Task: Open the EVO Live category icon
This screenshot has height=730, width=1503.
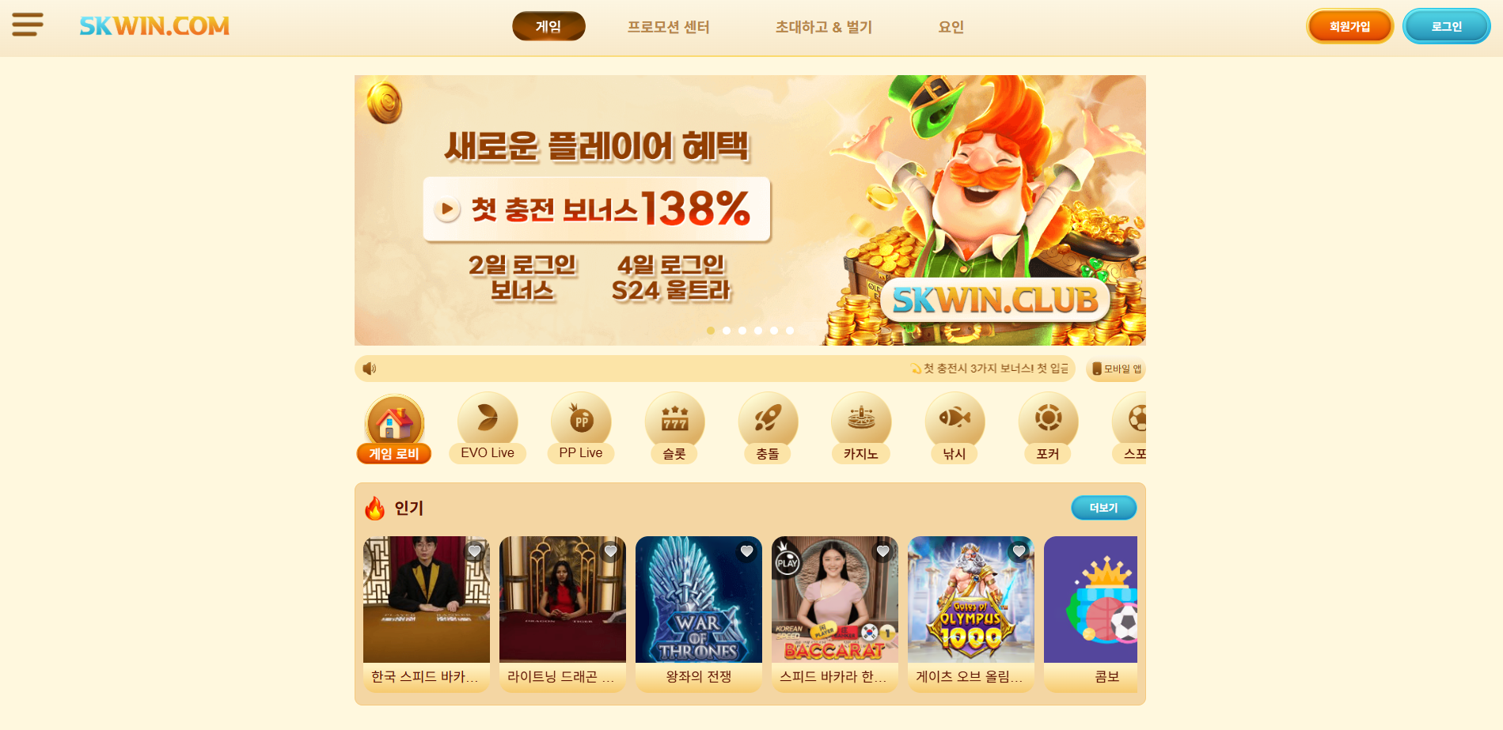Action: [488, 419]
